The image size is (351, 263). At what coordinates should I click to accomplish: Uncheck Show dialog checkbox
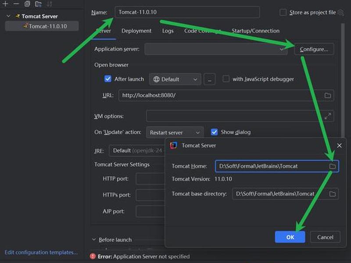pos(214,132)
